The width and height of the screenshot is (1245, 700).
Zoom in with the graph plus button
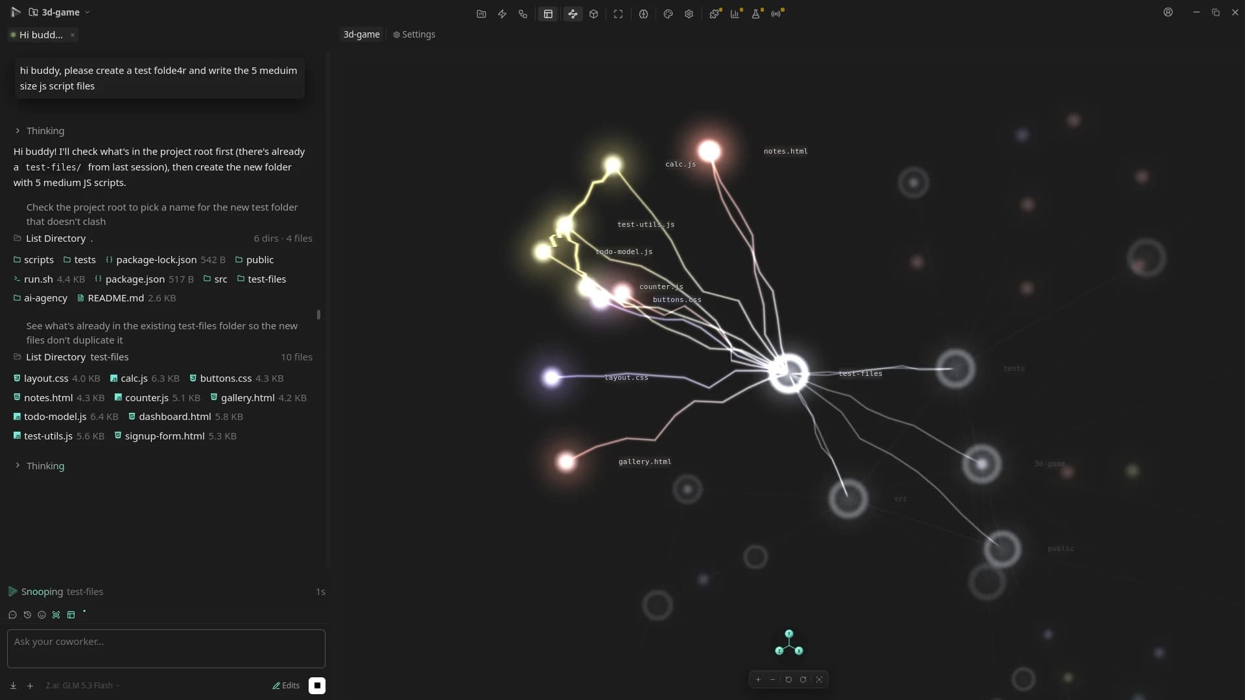pyautogui.click(x=758, y=679)
